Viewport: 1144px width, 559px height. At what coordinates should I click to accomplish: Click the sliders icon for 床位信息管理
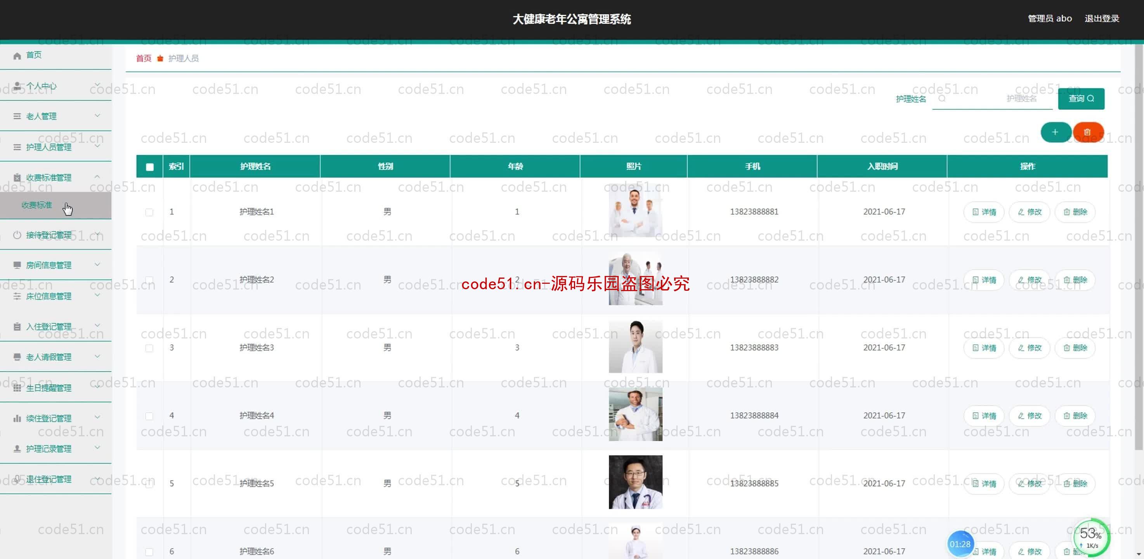point(17,296)
